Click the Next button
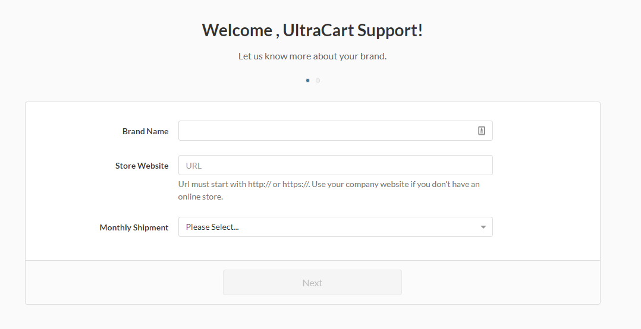 pyautogui.click(x=312, y=283)
